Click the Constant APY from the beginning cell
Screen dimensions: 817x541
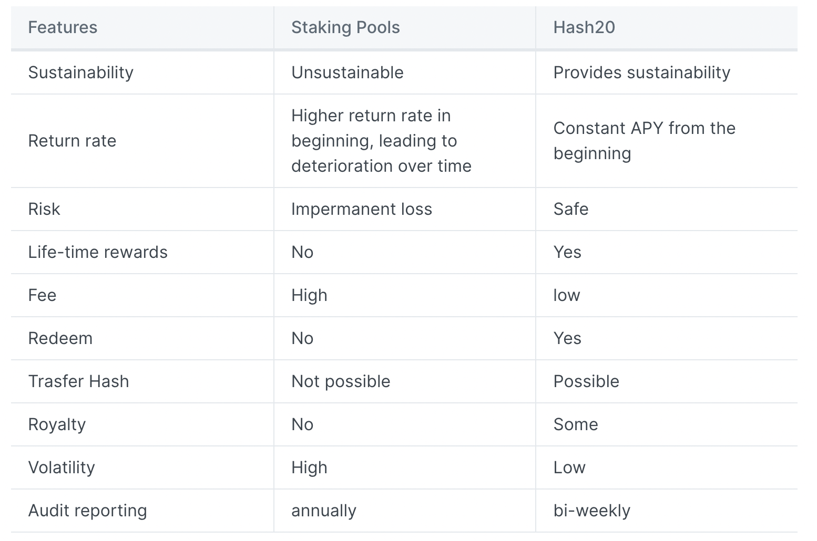pos(644,141)
